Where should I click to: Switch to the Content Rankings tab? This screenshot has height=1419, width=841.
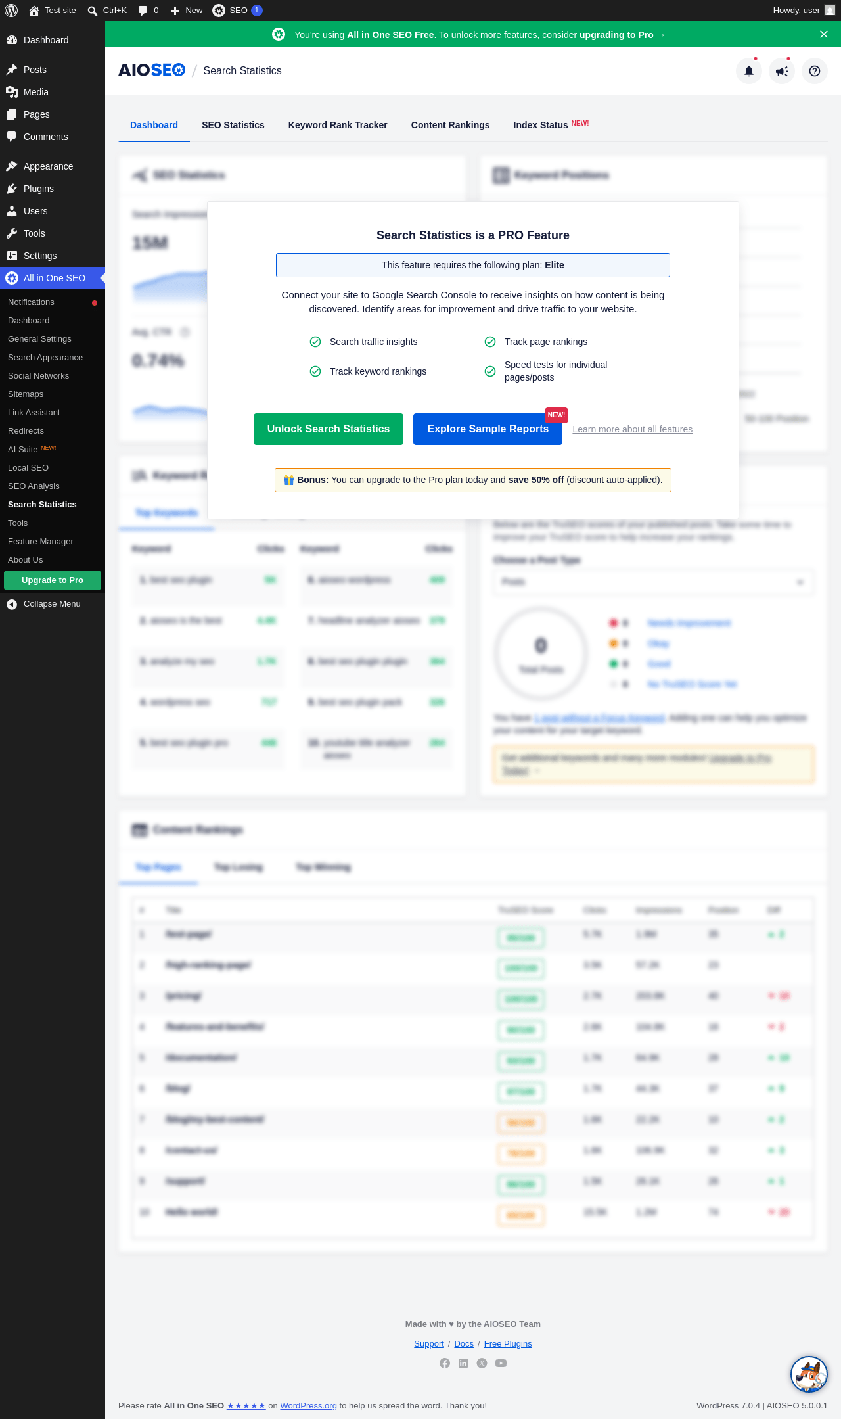(x=450, y=125)
